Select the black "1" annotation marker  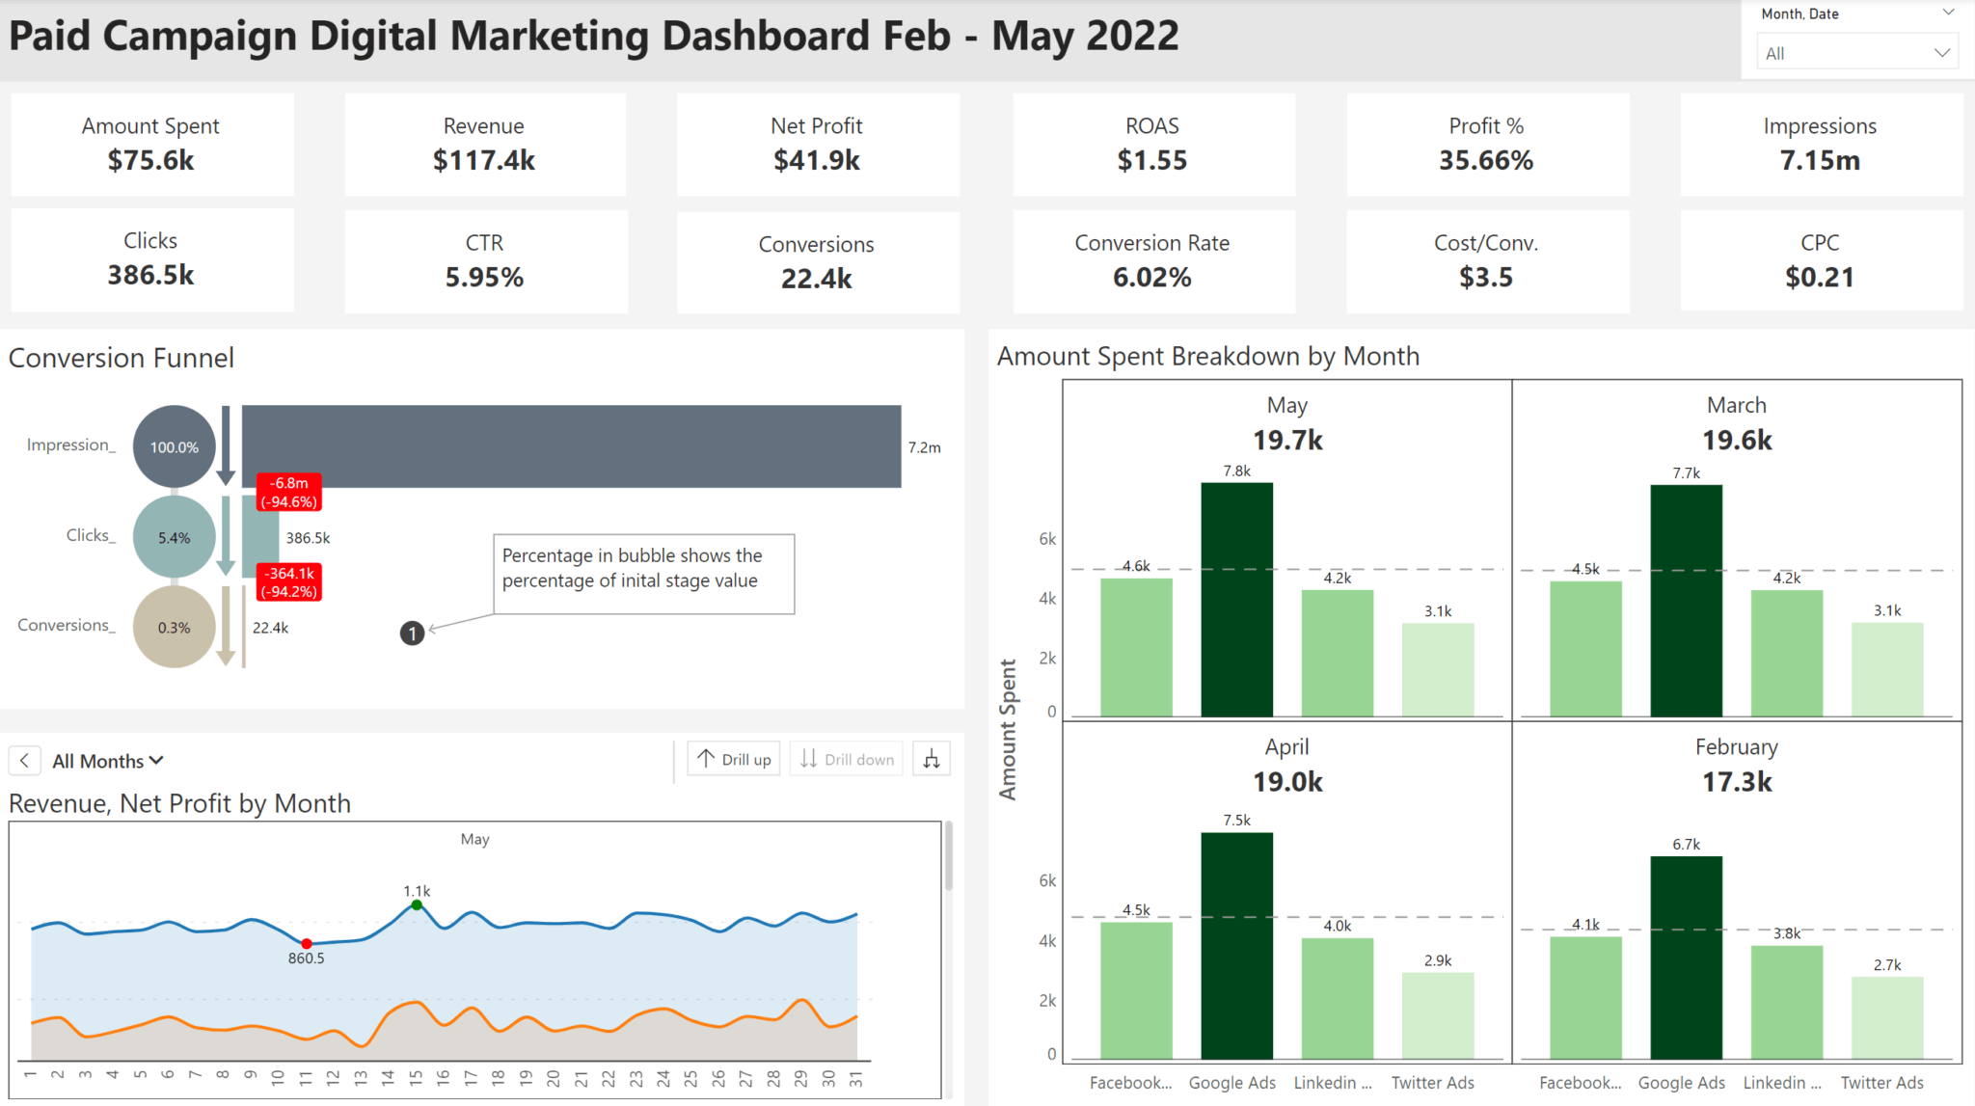pos(412,634)
